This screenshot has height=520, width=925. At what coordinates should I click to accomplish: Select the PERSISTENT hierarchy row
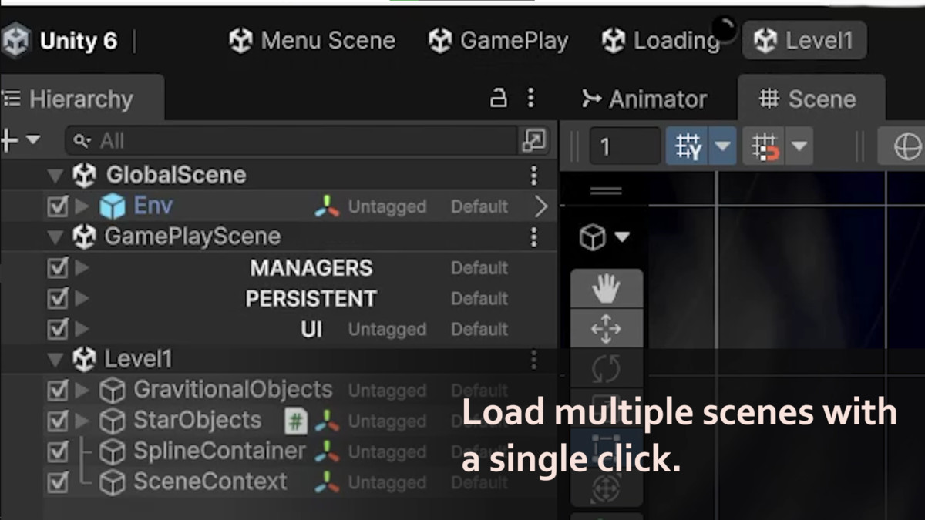pyautogui.click(x=277, y=299)
